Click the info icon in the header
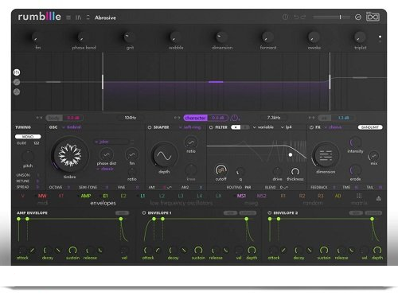 [x=285, y=18]
